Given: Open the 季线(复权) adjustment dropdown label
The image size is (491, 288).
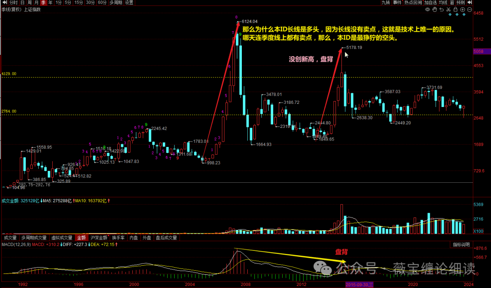Looking at the screenshot, I should pos(11,10).
